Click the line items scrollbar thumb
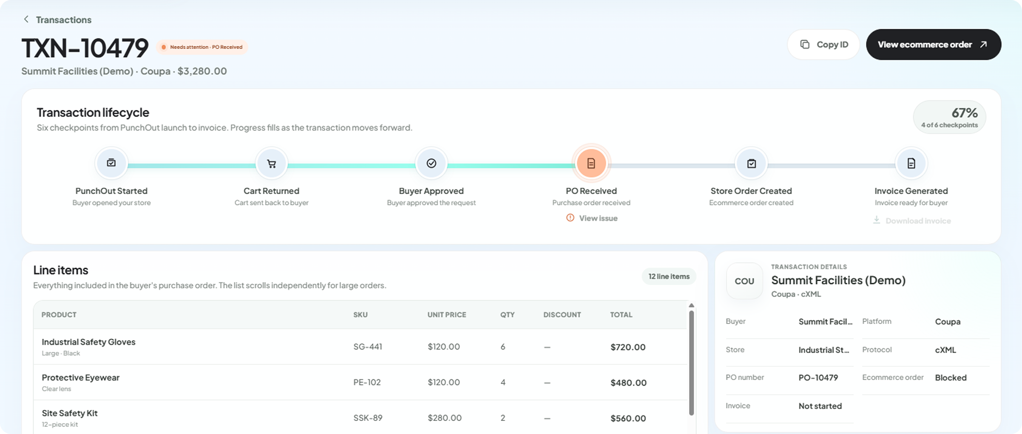The width and height of the screenshot is (1022, 434). click(691, 363)
